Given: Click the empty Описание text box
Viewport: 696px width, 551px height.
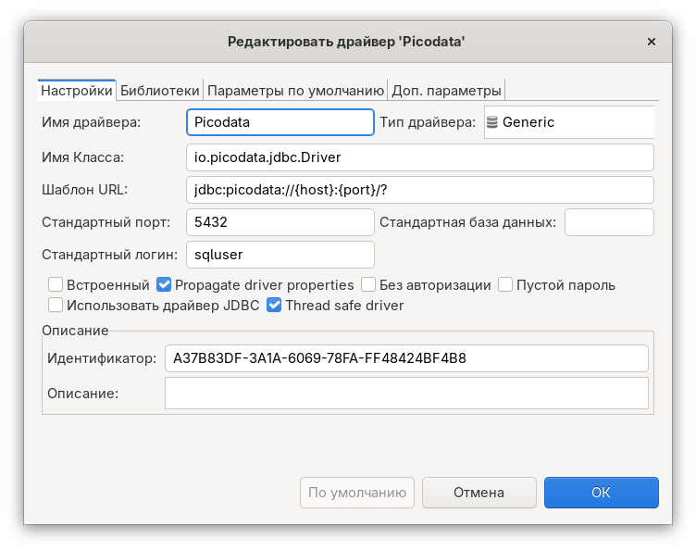Looking at the screenshot, I should pos(406,393).
